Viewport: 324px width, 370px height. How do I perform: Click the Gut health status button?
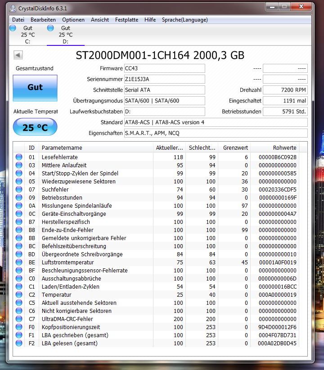coord(35,88)
